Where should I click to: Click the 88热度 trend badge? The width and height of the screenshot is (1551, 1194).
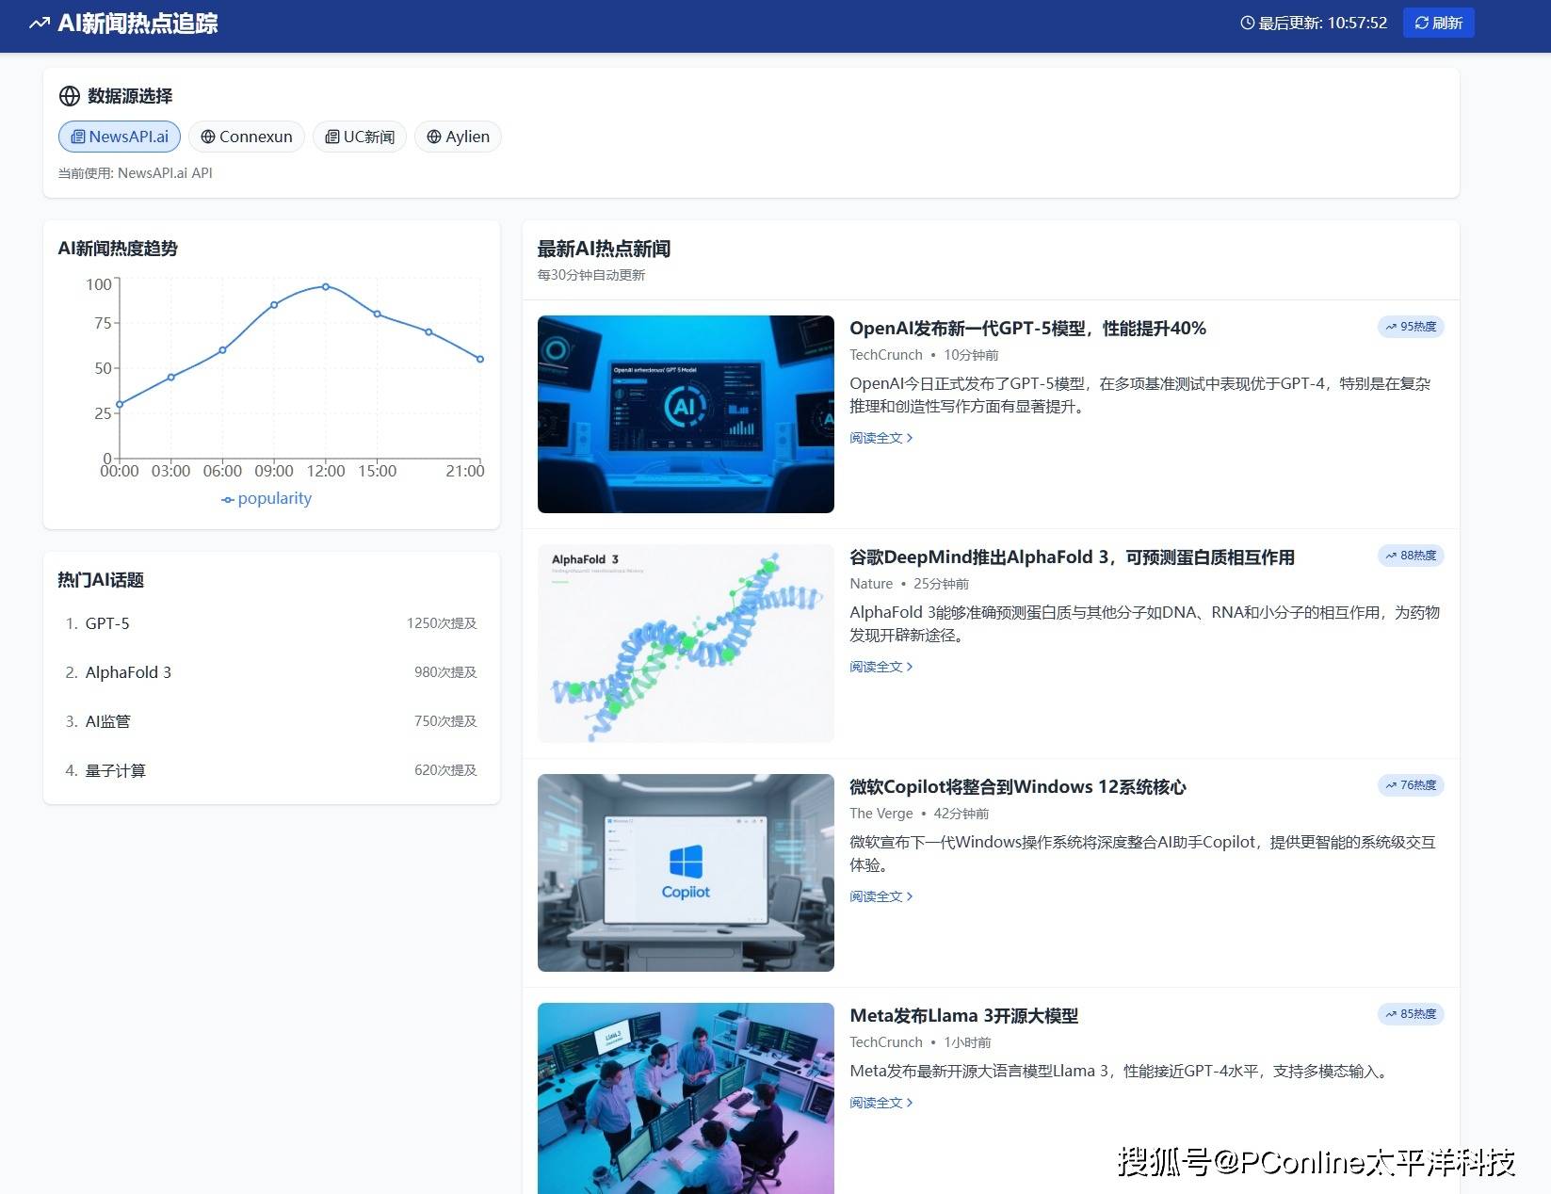coord(1410,556)
